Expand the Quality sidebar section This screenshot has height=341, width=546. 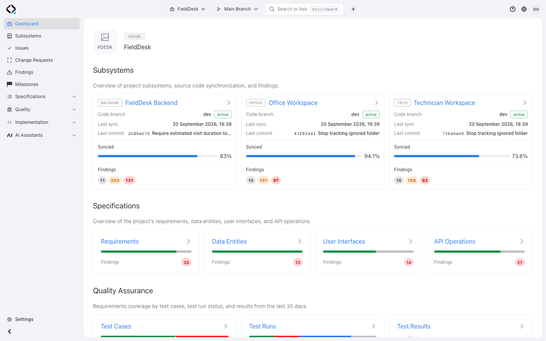coord(42,109)
